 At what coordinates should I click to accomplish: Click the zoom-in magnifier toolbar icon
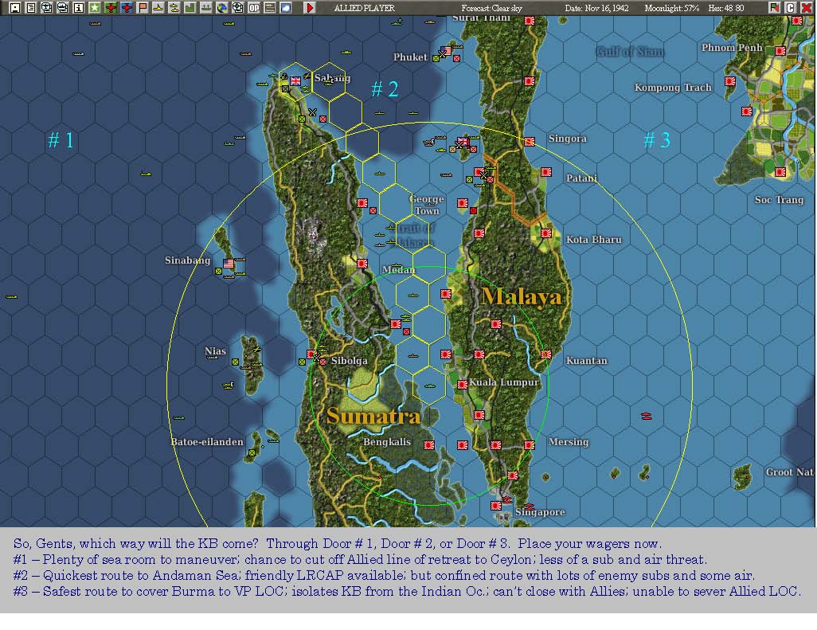click(x=45, y=7)
